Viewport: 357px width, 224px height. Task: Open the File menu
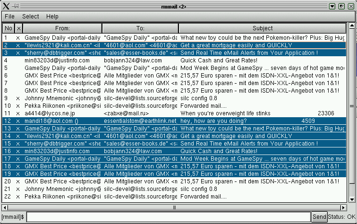(9, 17)
